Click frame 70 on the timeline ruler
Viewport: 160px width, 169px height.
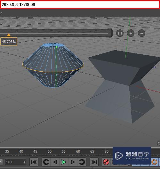107,151
